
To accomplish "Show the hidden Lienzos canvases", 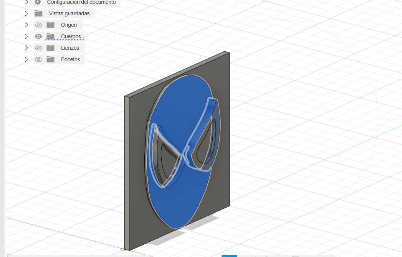I will point(38,48).
